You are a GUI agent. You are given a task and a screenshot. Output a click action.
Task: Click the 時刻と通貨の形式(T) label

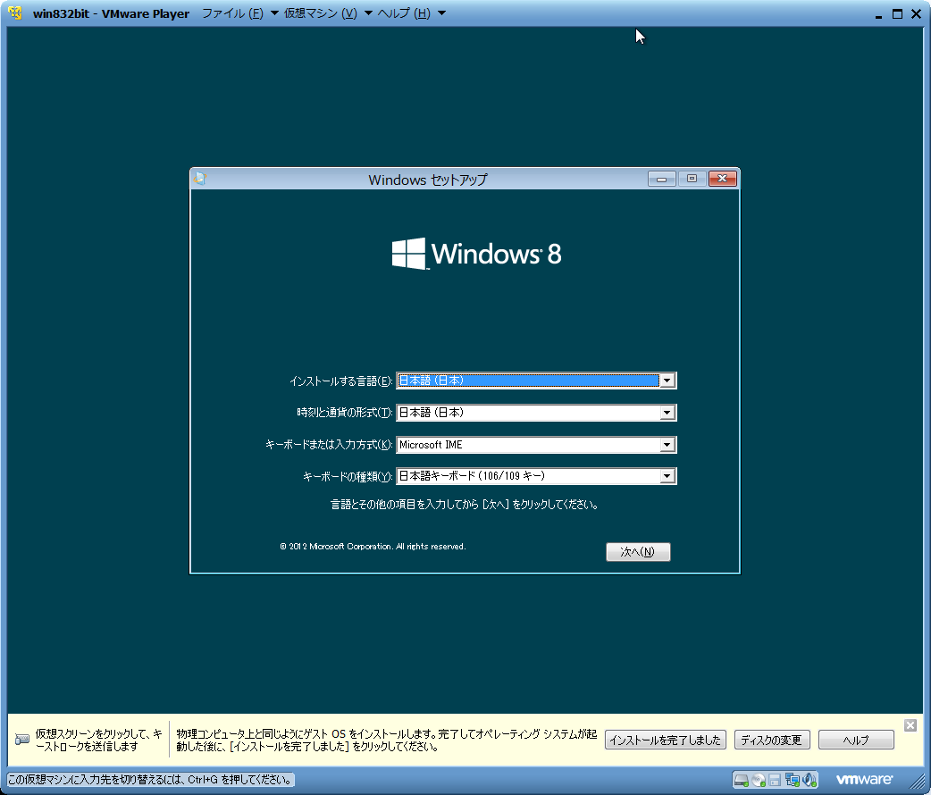(x=344, y=413)
